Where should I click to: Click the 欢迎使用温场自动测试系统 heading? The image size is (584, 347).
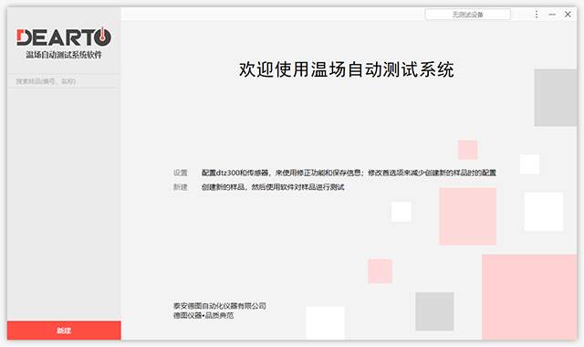tap(347, 69)
